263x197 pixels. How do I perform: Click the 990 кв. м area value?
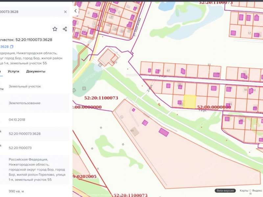pos(16,191)
